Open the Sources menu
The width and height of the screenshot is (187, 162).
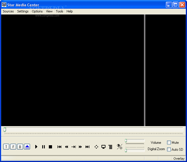click(8, 11)
